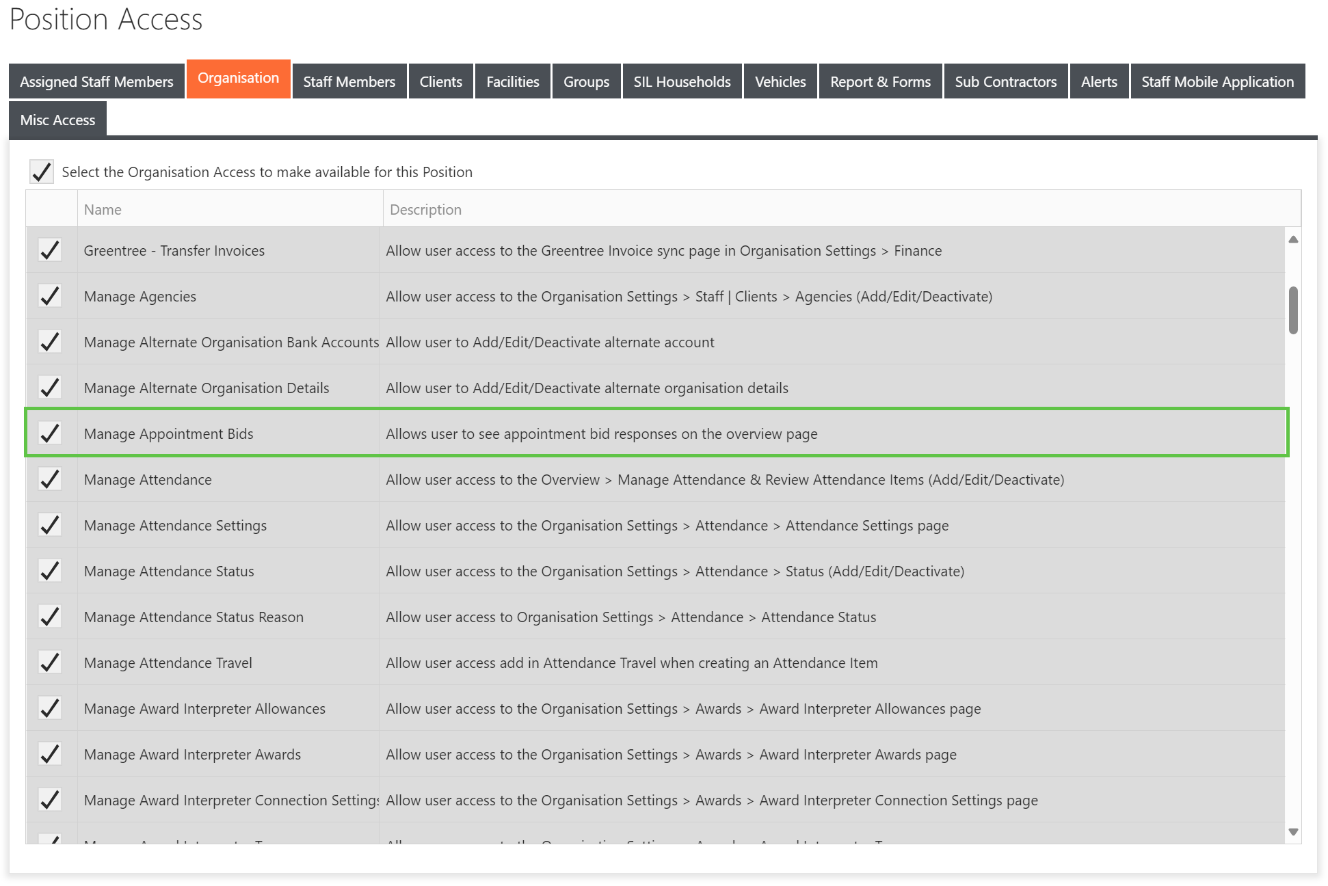
Task: Toggle the Manage Appointment Bids checkbox
Action: tap(50, 433)
